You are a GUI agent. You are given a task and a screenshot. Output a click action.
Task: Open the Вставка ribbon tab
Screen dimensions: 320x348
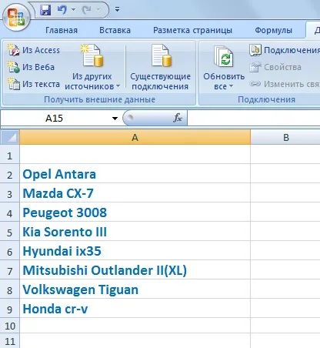coord(115,30)
